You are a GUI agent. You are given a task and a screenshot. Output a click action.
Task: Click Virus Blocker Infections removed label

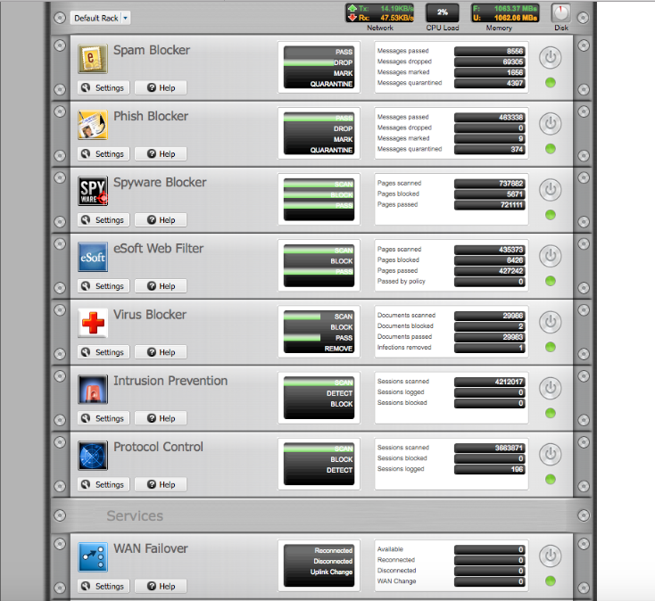click(x=404, y=347)
